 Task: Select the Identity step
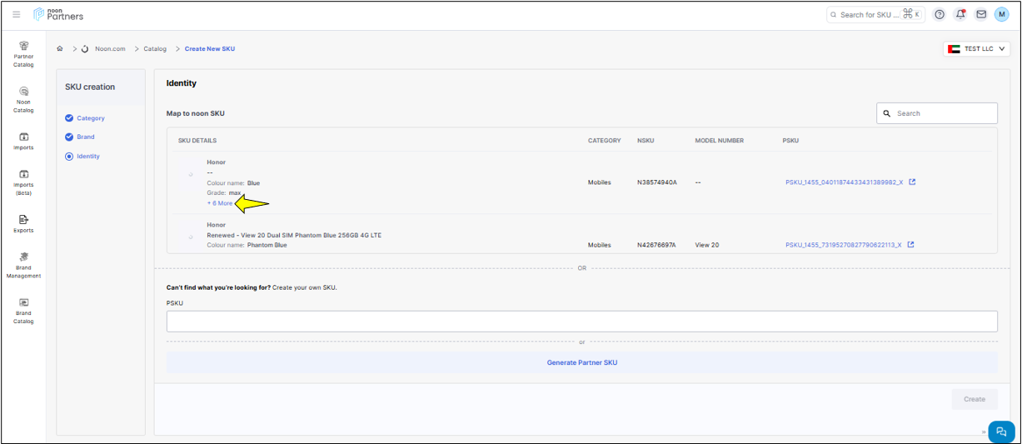pos(87,157)
